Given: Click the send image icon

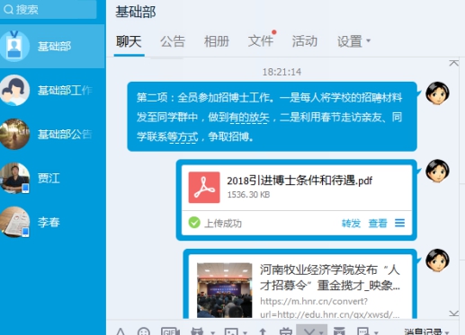Looking at the screenshot, I should coord(231,331).
